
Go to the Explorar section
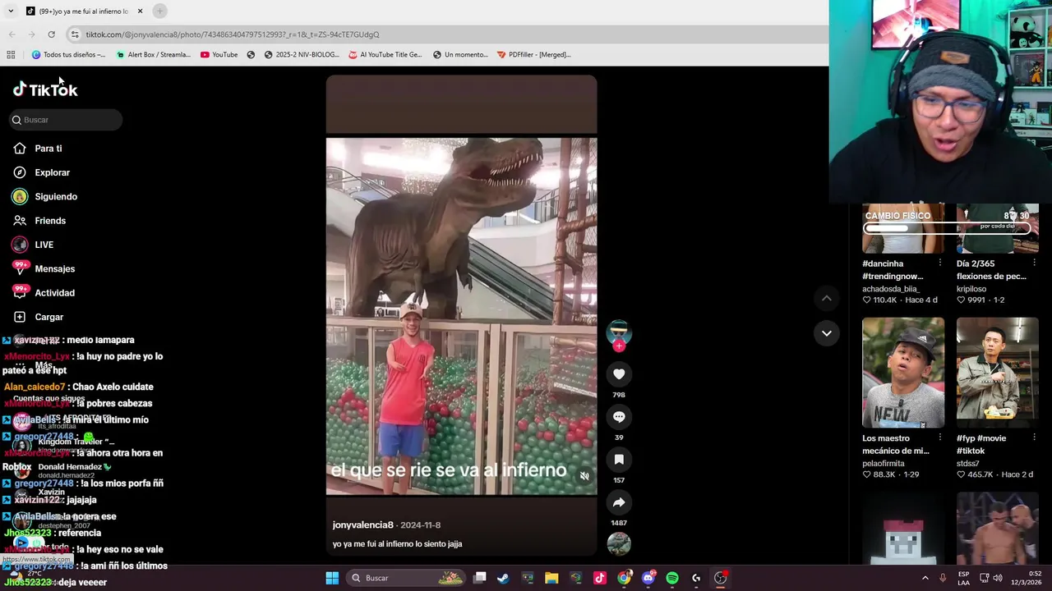52,172
